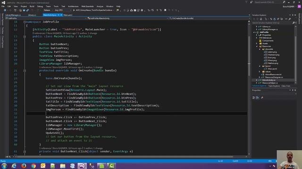This screenshot has height=169, width=302.
Task: Collapse the MainActivity class code block
Action: pyautogui.click(x=25, y=37)
